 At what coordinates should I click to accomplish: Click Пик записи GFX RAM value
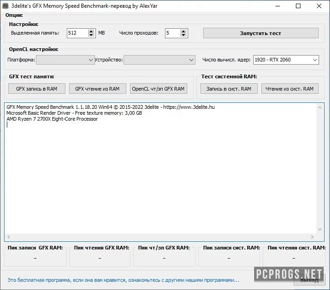35,258
